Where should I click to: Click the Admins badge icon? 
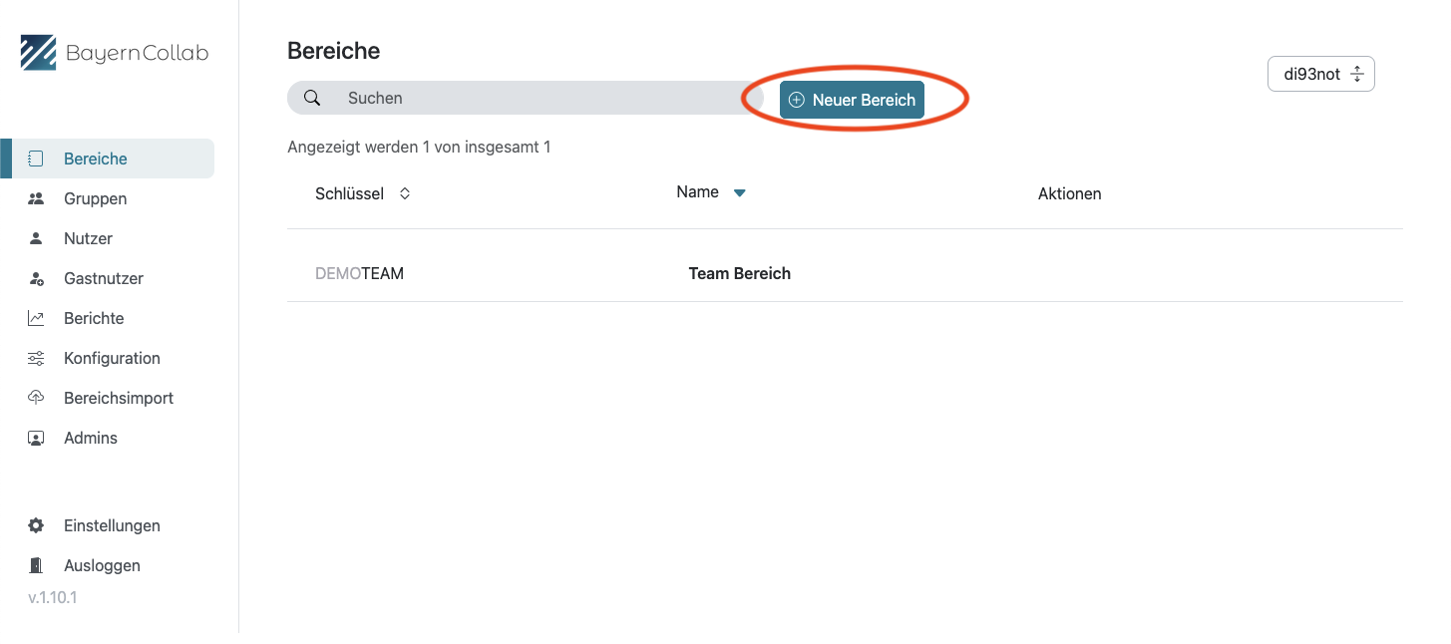(x=36, y=438)
